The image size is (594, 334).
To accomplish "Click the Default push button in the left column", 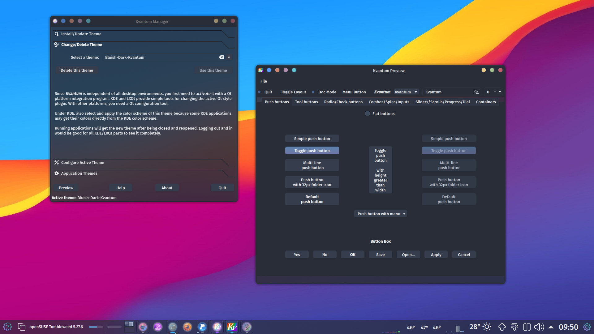I will (x=312, y=199).
